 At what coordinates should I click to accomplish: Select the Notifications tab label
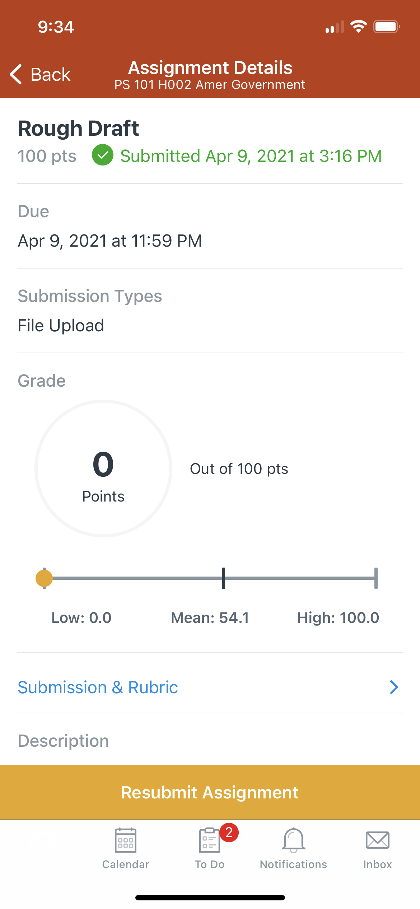[x=294, y=864]
